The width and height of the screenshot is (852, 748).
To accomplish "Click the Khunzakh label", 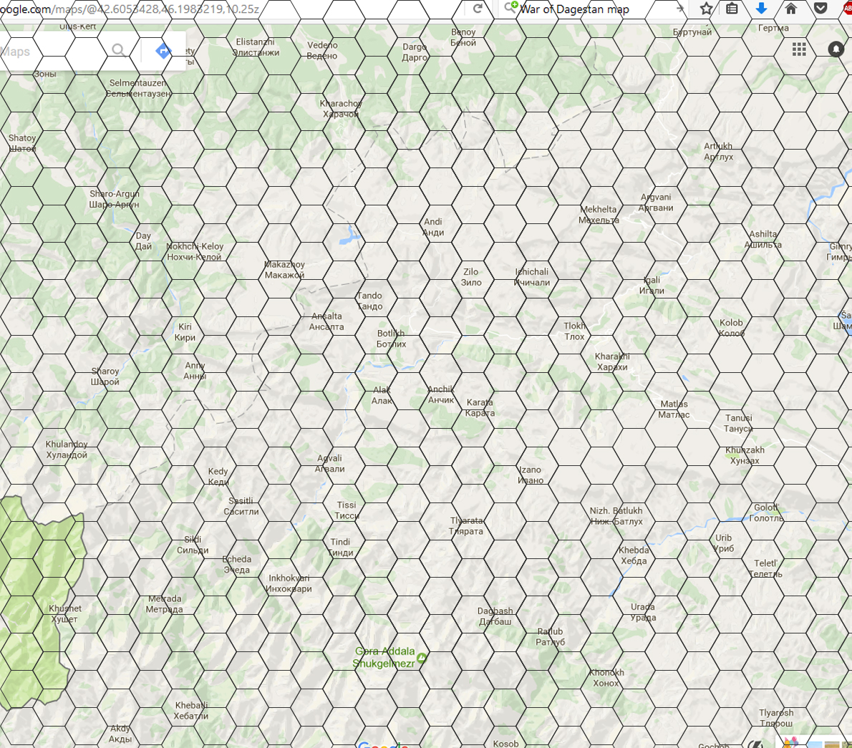I will click(x=745, y=455).
